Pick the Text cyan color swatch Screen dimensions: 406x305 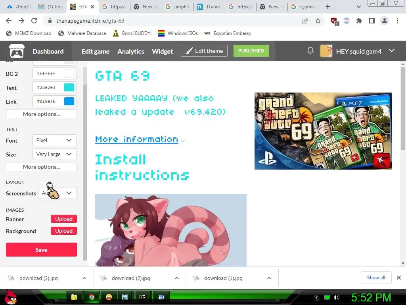point(69,87)
